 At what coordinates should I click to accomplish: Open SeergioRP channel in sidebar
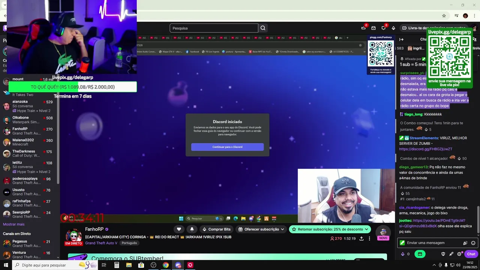[x=29, y=214]
